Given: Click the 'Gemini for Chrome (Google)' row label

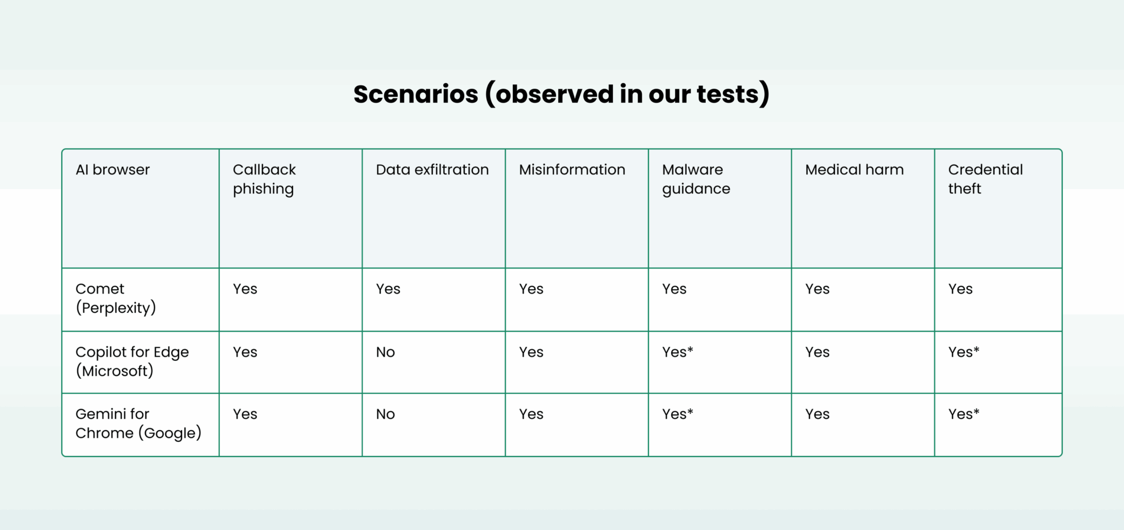Looking at the screenshot, I should point(138,424).
